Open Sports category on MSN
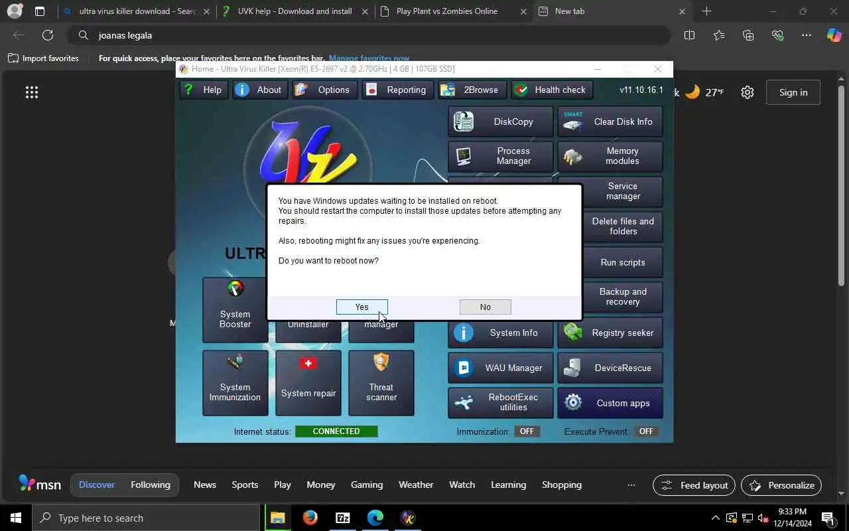Viewport: 849px width, 531px height. (x=245, y=485)
